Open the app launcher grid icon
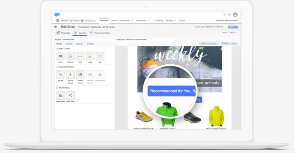This screenshot has width=294, height=153. (58, 21)
